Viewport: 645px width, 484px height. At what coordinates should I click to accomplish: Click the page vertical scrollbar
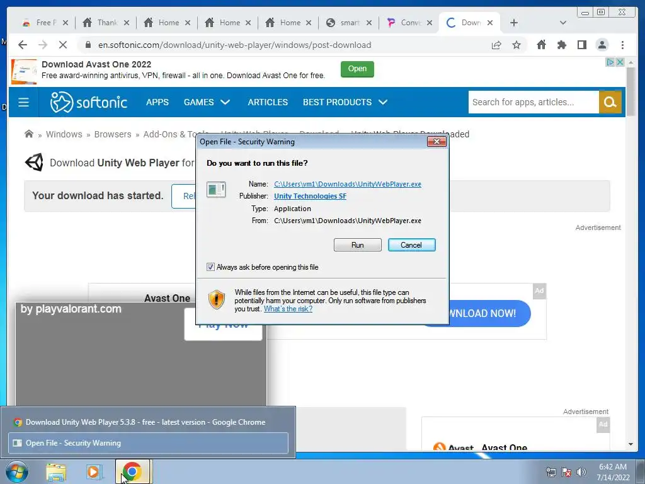click(631, 91)
